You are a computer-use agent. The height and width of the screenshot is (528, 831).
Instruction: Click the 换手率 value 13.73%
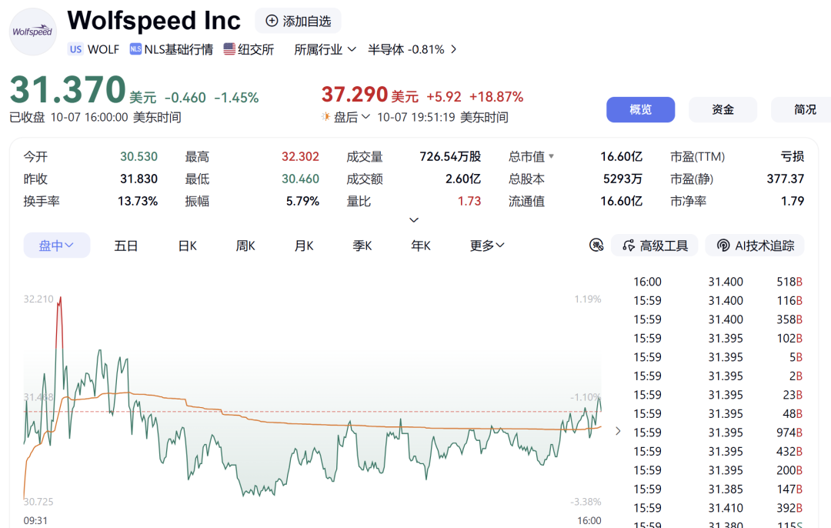point(137,202)
